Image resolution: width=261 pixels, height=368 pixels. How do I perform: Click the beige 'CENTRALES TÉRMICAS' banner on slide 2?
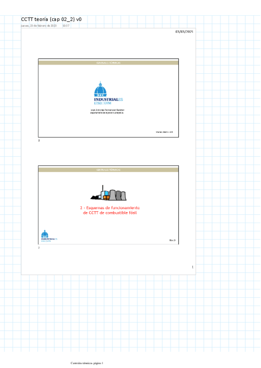(x=108, y=170)
